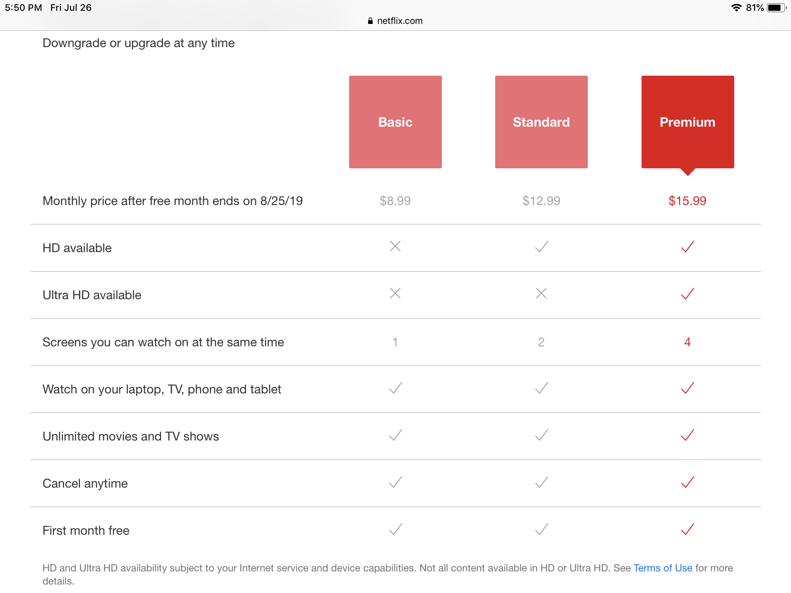
Task: Open the Terms of Use link
Action: pos(663,568)
